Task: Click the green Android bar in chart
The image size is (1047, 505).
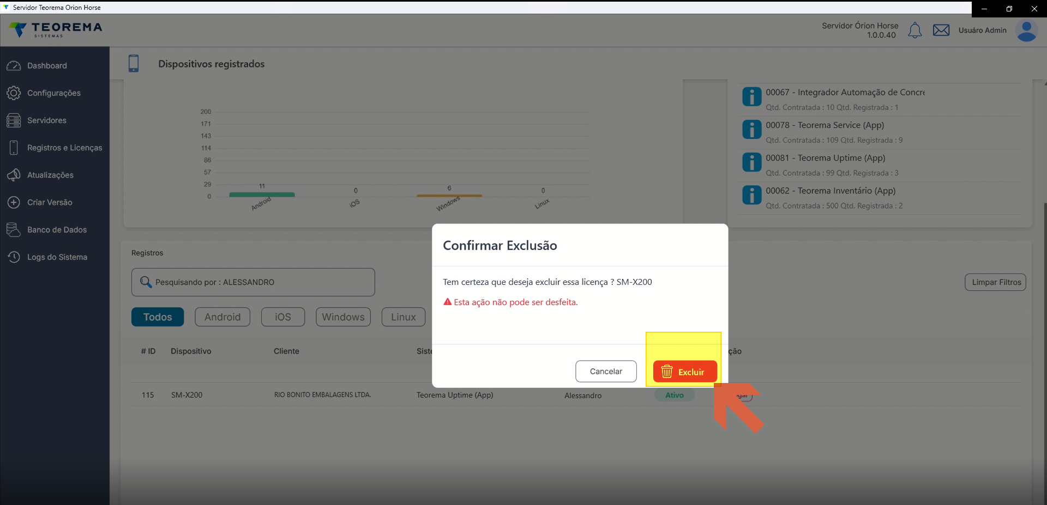Action: pyautogui.click(x=262, y=194)
